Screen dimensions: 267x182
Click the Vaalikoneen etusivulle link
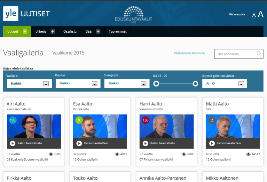189,53
